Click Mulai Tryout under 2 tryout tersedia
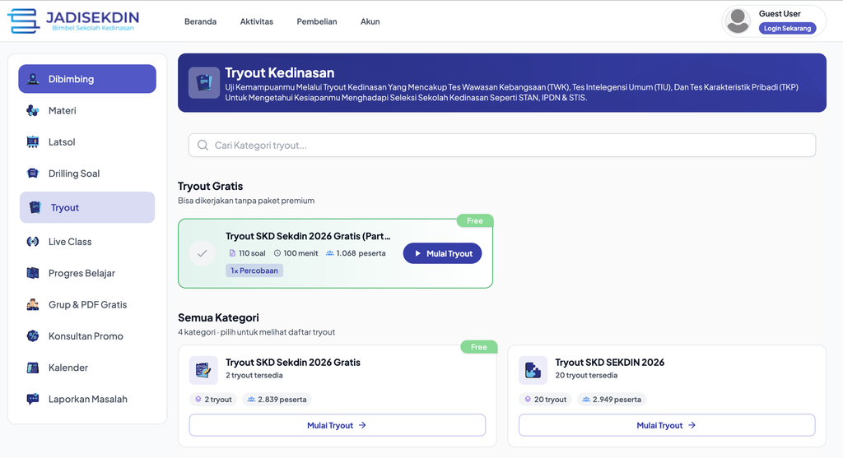Screen dimensions: 843x458 [337, 425]
